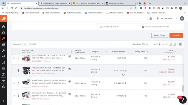
Task: Sort by Price column arrows
Action: point(175,51)
